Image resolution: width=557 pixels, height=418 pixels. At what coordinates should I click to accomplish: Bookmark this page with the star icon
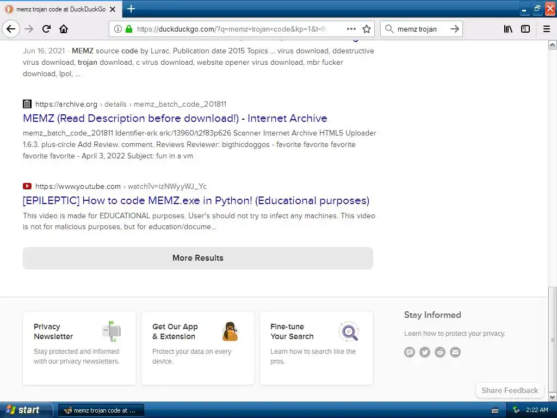367,29
